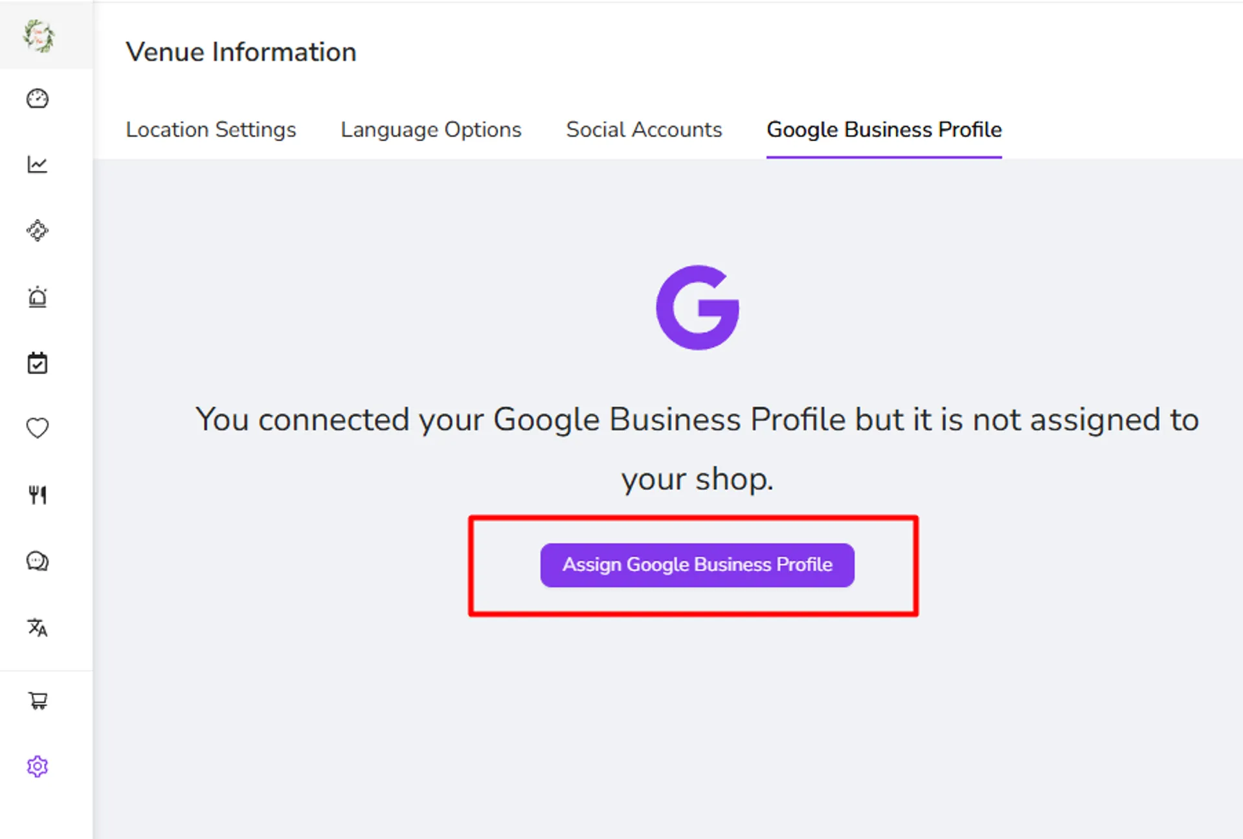The width and height of the screenshot is (1243, 839).
Task: Open the analytics line chart icon
Action: [x=38, y=164]
